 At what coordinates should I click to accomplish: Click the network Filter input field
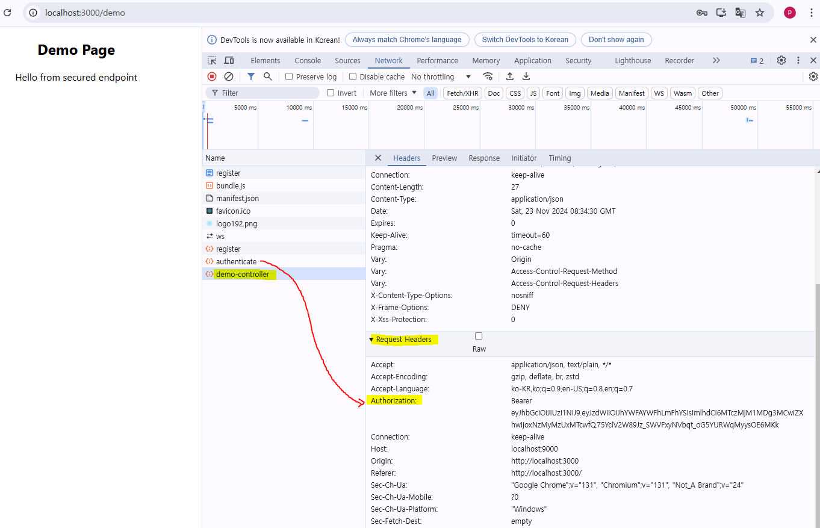[262, 93]
